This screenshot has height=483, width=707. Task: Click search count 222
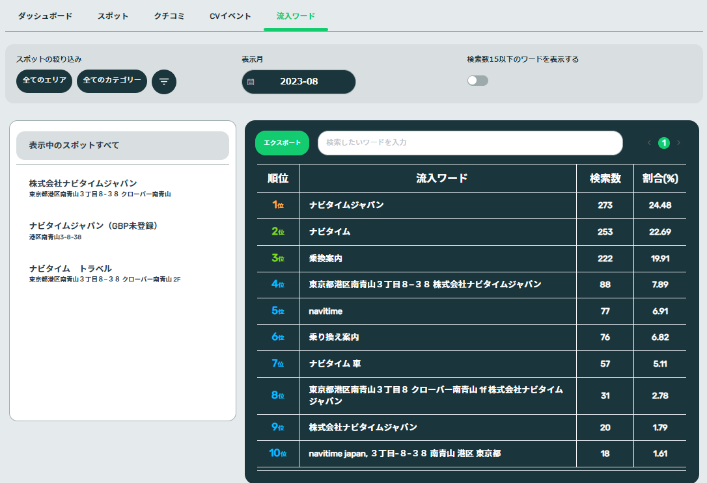pos(605,258)
